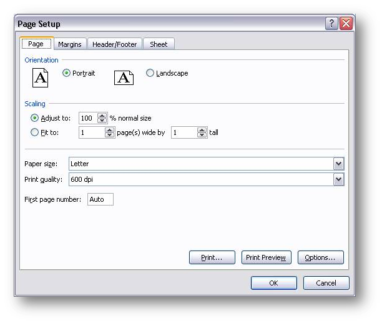382x323 pixels.
Task: Click the First page number field
Action: (100, 199)
